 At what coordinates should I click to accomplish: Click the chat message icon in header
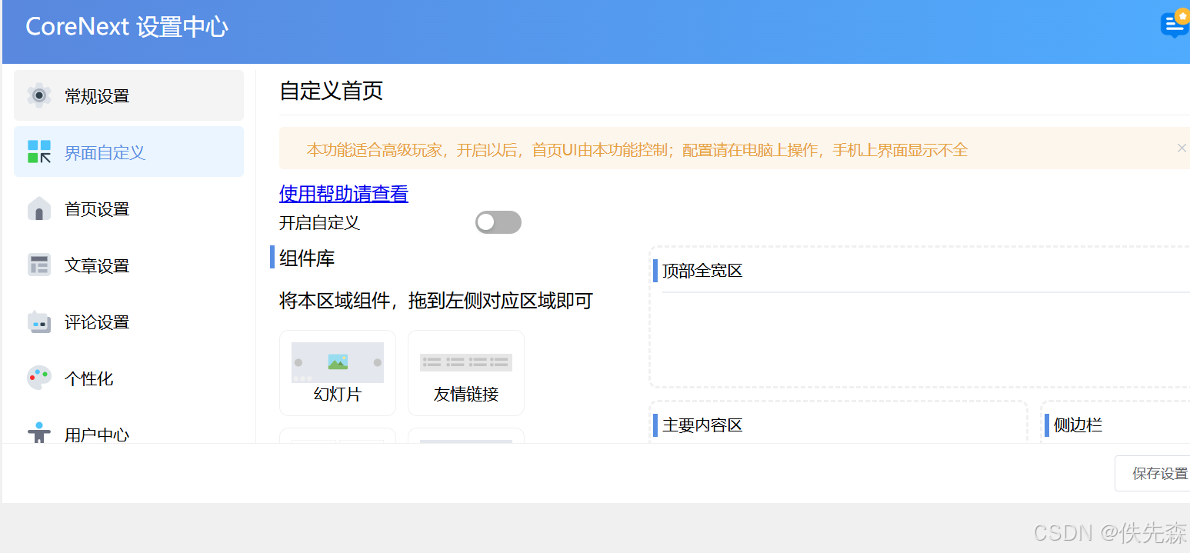click(1175, 25)
